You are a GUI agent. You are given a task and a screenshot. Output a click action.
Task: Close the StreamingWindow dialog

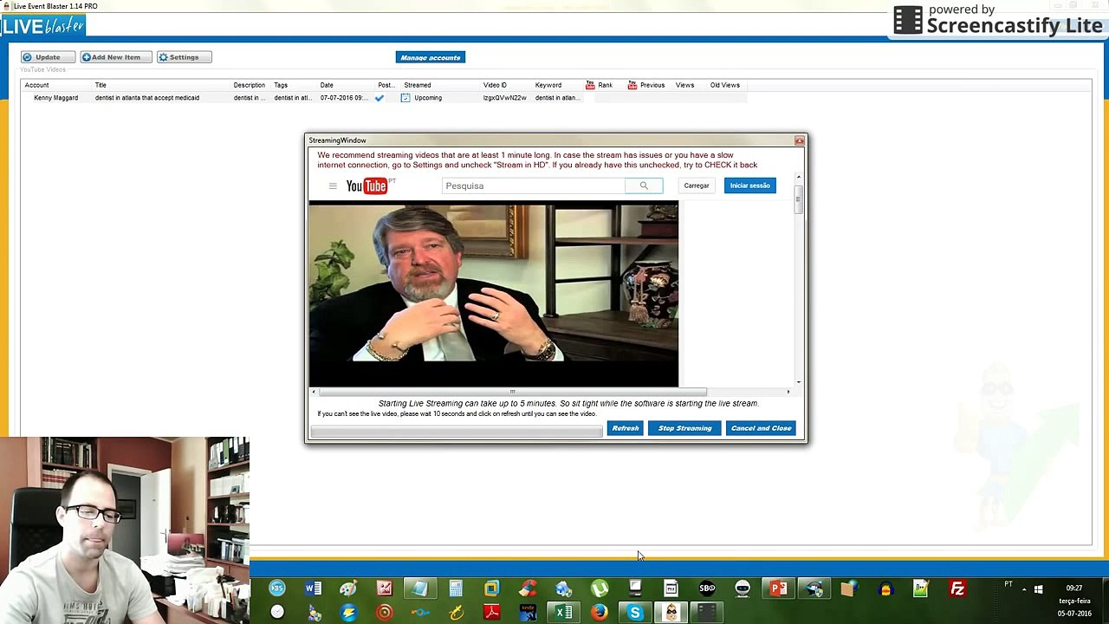tap(799, 140)
